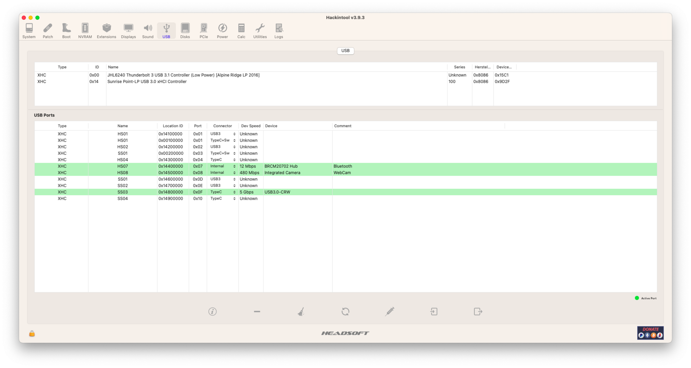
Task: Click the syringe inject icon
Action: [x=390, y=311]
